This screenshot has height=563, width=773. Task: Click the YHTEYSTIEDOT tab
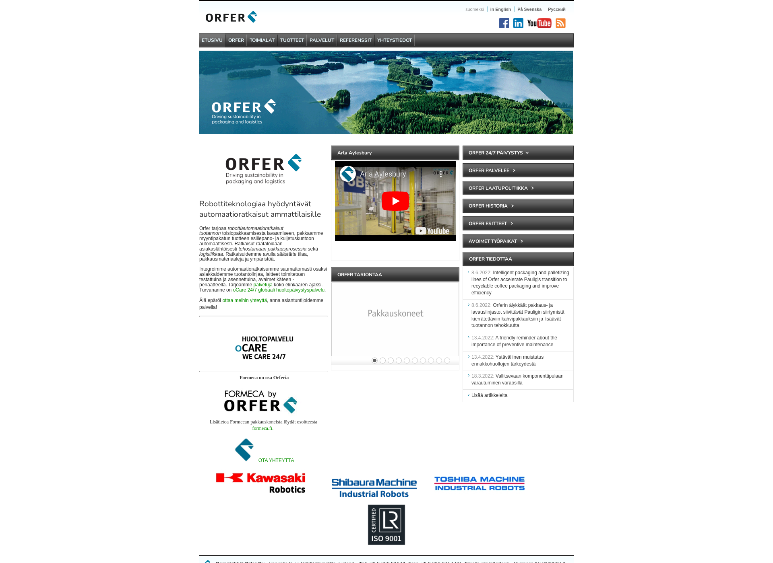point(394,40)
